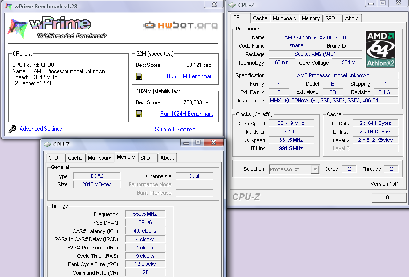
Task: Click the HT Link value 994.5 MHz
Action: (x=291, y=148)
